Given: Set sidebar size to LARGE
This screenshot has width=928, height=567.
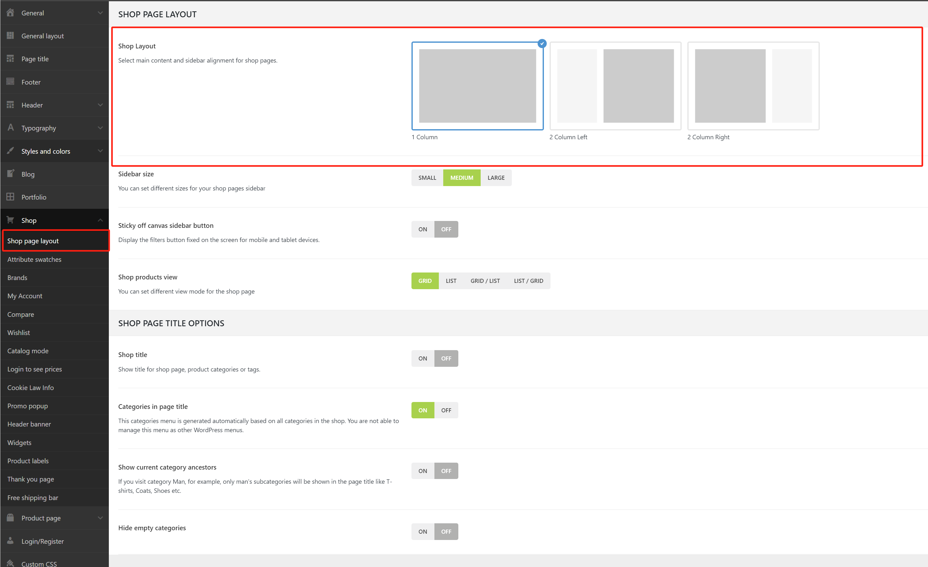Looking at the screenshot, I should coord(496,178).
